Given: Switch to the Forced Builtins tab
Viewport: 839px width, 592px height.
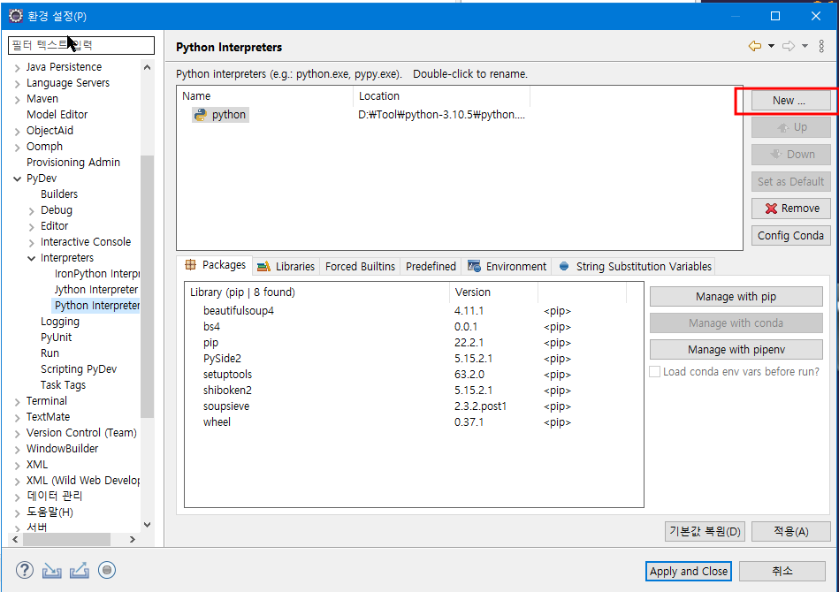Looking at the screenshot, I should click(x=360, y=266).
